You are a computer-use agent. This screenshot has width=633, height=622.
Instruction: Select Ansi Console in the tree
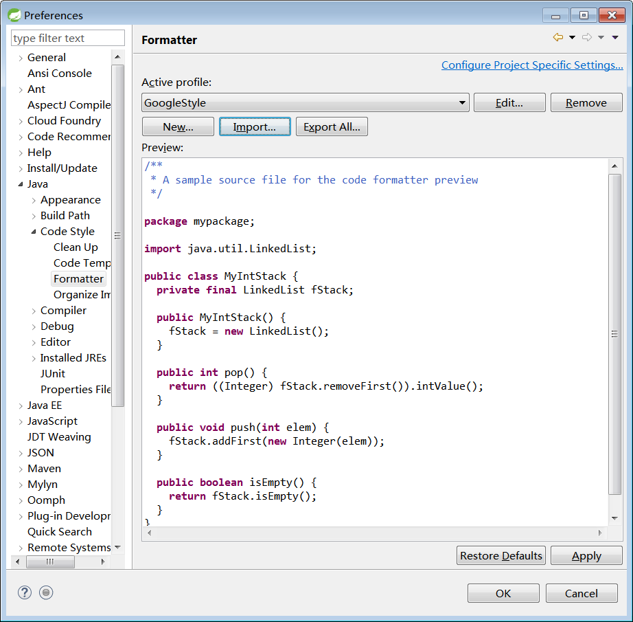(59, 73)
